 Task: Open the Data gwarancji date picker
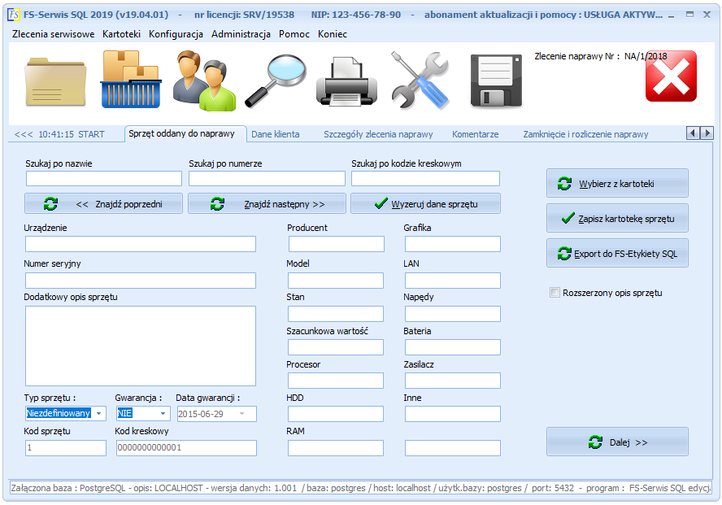(241, 413)
